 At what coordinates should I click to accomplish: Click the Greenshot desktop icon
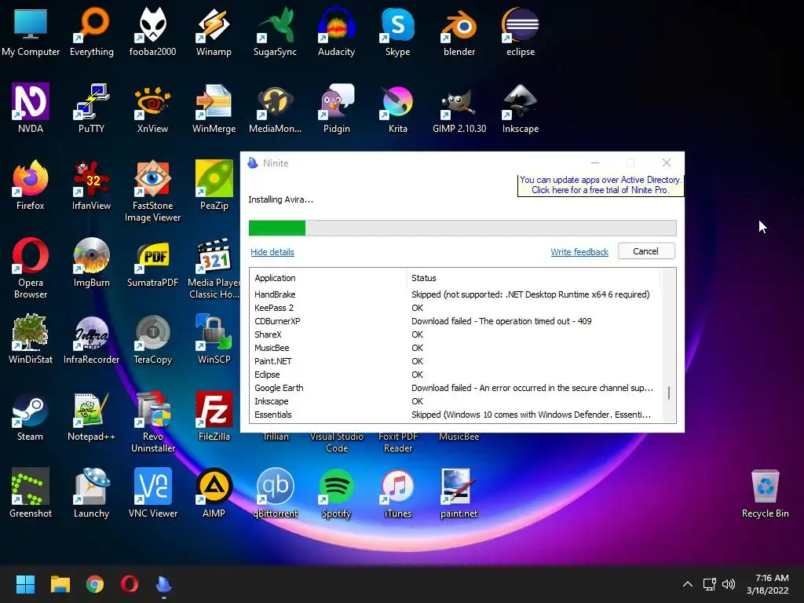click(x=31, y=492)
